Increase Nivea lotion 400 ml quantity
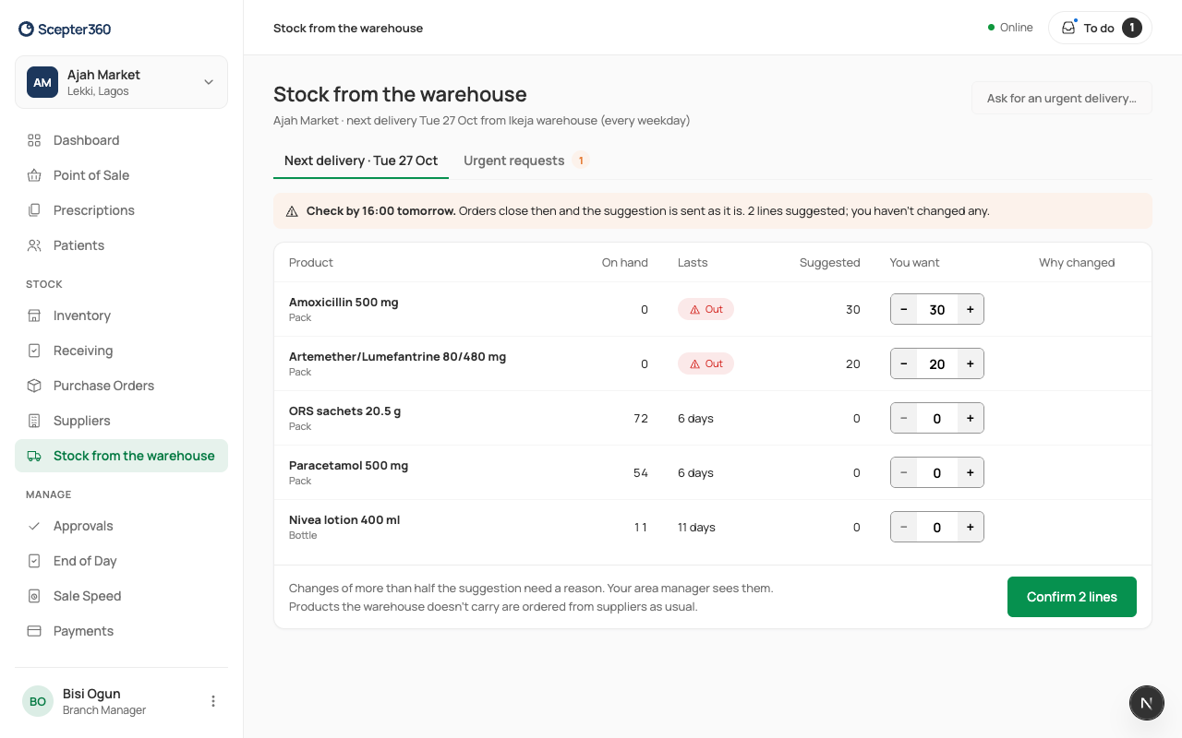Image resolution: width=1182 pixels, height=738 pixels. pos(971,527)
